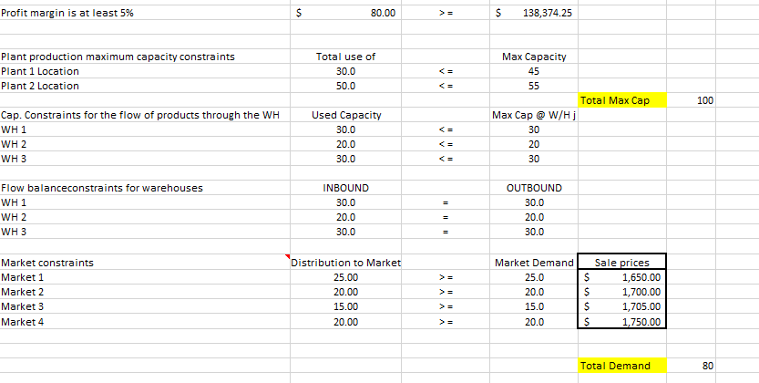Click the yellow 'Total Demand' cell
The width and height of the screenshot is (759, 383).
[x=622, y=366]
